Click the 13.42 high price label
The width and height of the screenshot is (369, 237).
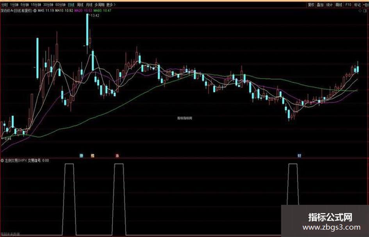[95, 16]
